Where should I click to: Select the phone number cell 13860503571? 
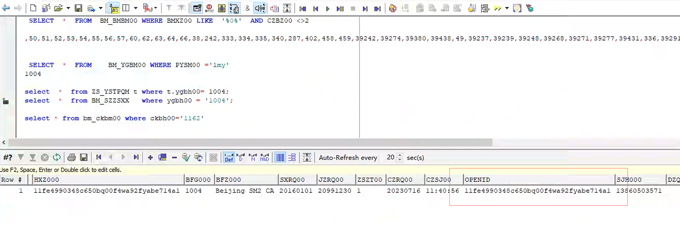tap(639, 191)
